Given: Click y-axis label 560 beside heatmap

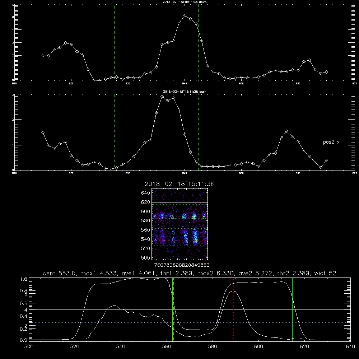Looking at the screenshot, I should click(x=146, y=230).
